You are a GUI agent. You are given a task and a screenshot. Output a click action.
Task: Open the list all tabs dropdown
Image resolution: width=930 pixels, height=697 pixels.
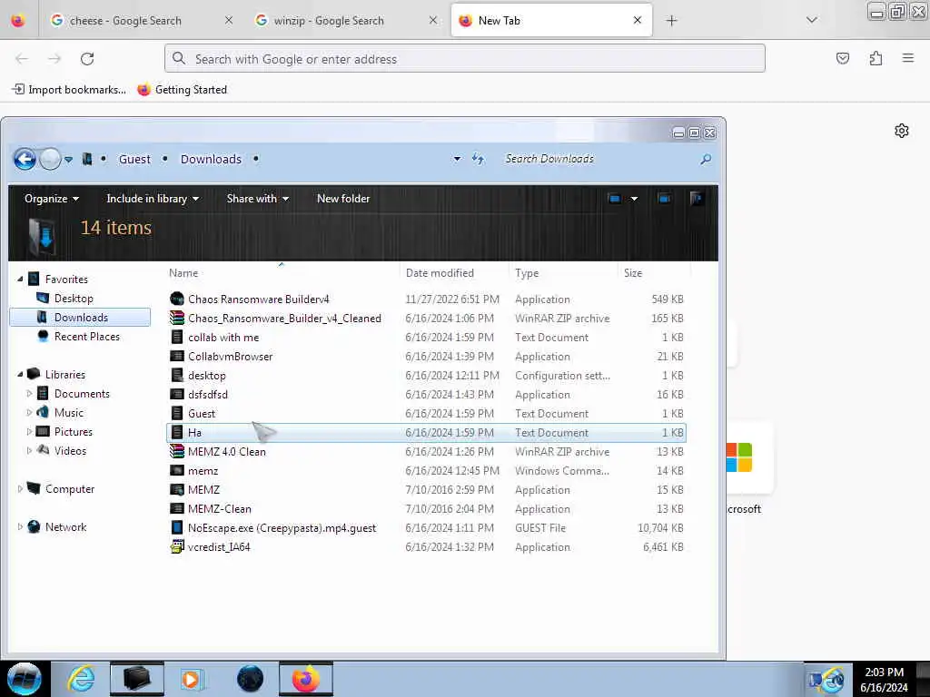(812, 20)
